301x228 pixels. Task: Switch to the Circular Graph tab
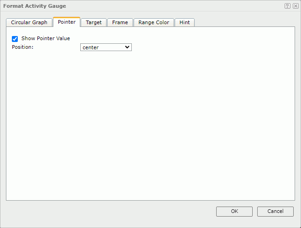[29, 22]
